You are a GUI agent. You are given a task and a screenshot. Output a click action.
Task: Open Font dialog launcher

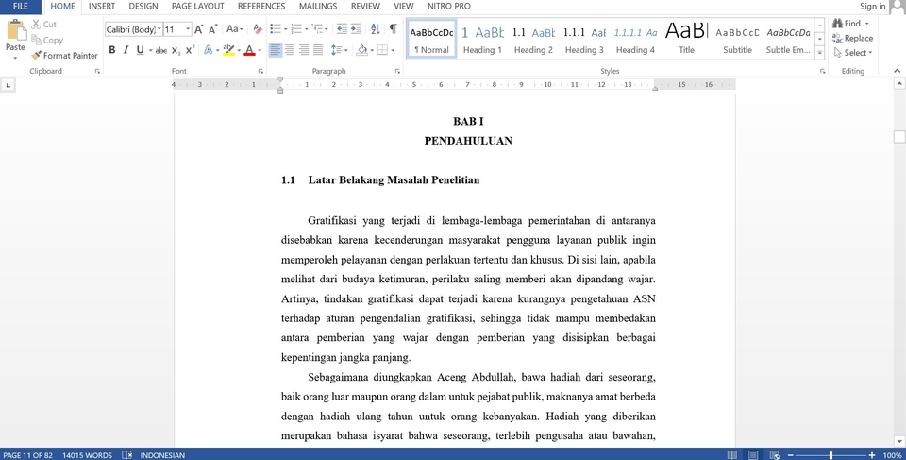click(260, 71)
